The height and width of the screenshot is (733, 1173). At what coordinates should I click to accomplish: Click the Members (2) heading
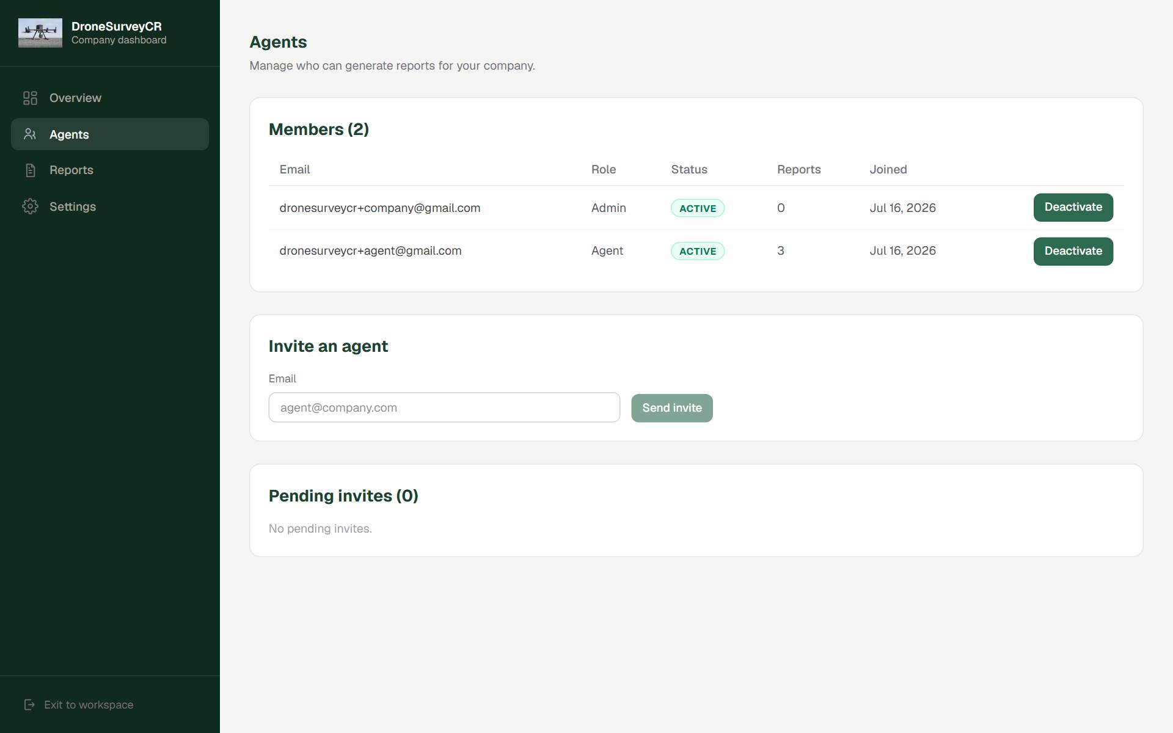(x=319, y=129)
